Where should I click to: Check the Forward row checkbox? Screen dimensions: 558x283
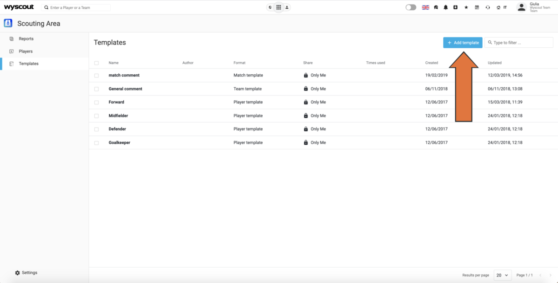pos(97,102)
